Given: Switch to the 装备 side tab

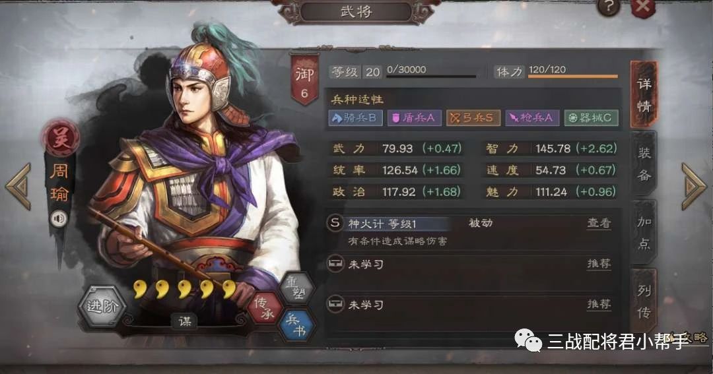Looking at the screenshot, I should (644, 164).
